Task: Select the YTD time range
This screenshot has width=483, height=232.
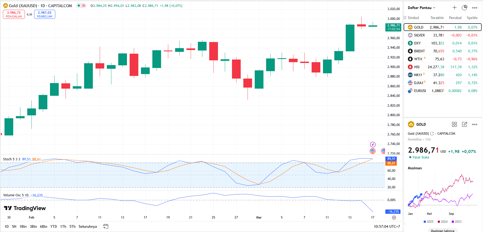Action: pyautogui.click(x=54, y=226)
